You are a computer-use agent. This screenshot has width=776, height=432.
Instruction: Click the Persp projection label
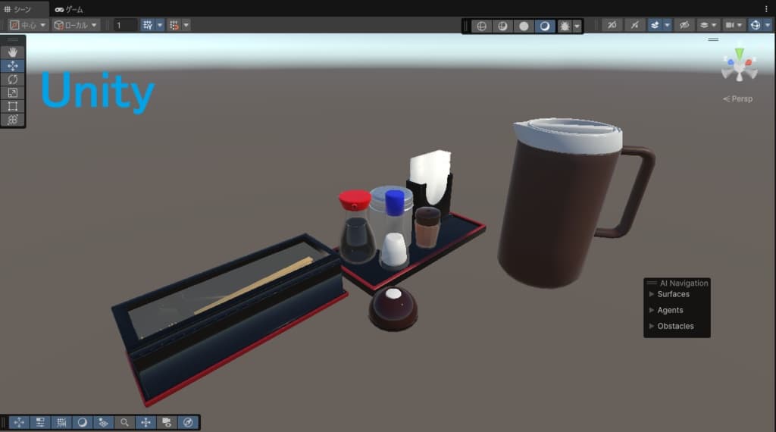pyautogui.click(x=738, y=99)
